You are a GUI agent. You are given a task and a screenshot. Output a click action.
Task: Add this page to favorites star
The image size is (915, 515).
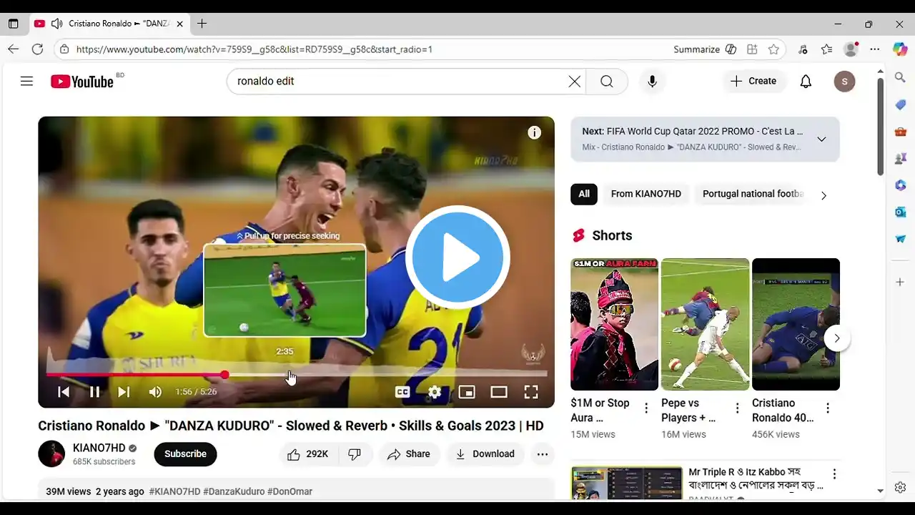pyautogui.click(x=773, y=49)
